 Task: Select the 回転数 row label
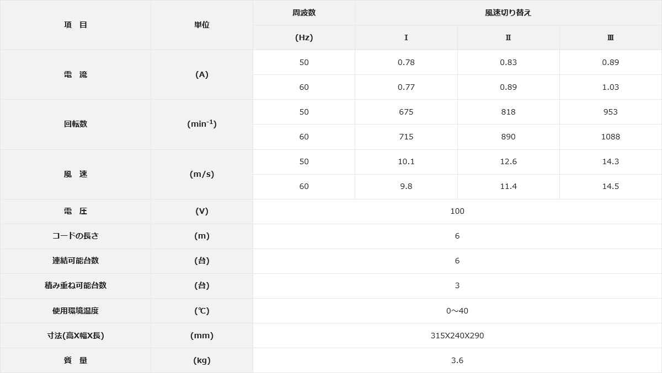76,124
